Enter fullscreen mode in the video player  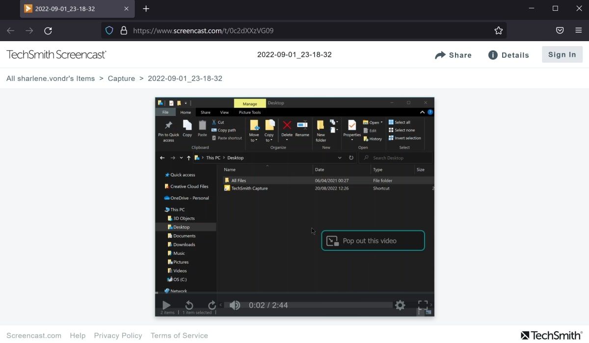423,305
